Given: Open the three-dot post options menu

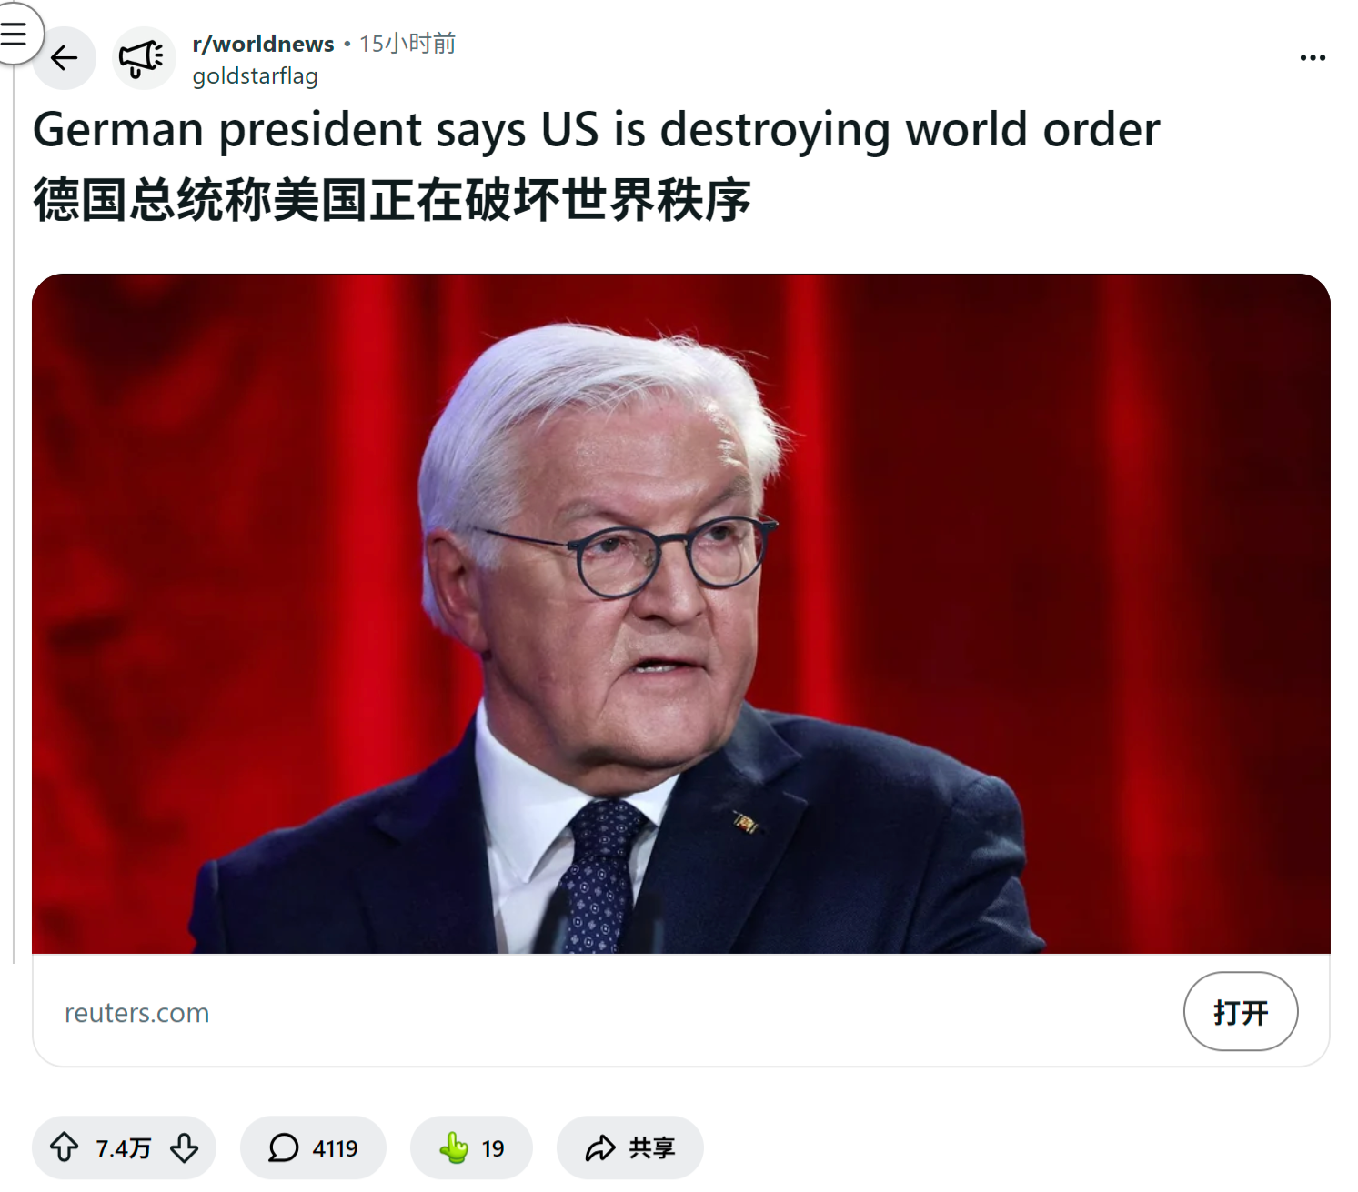Looking at the screenshot, I should coord(1313,58).
